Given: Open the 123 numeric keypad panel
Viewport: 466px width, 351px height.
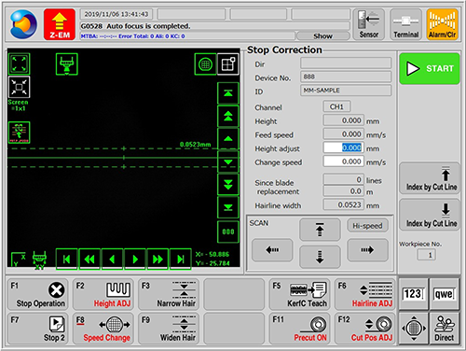Looking at the screenshot, I should (414, 294).
